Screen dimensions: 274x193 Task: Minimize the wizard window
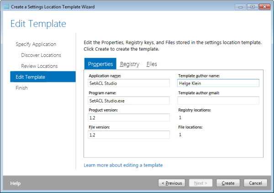click(x=241, y=7)
